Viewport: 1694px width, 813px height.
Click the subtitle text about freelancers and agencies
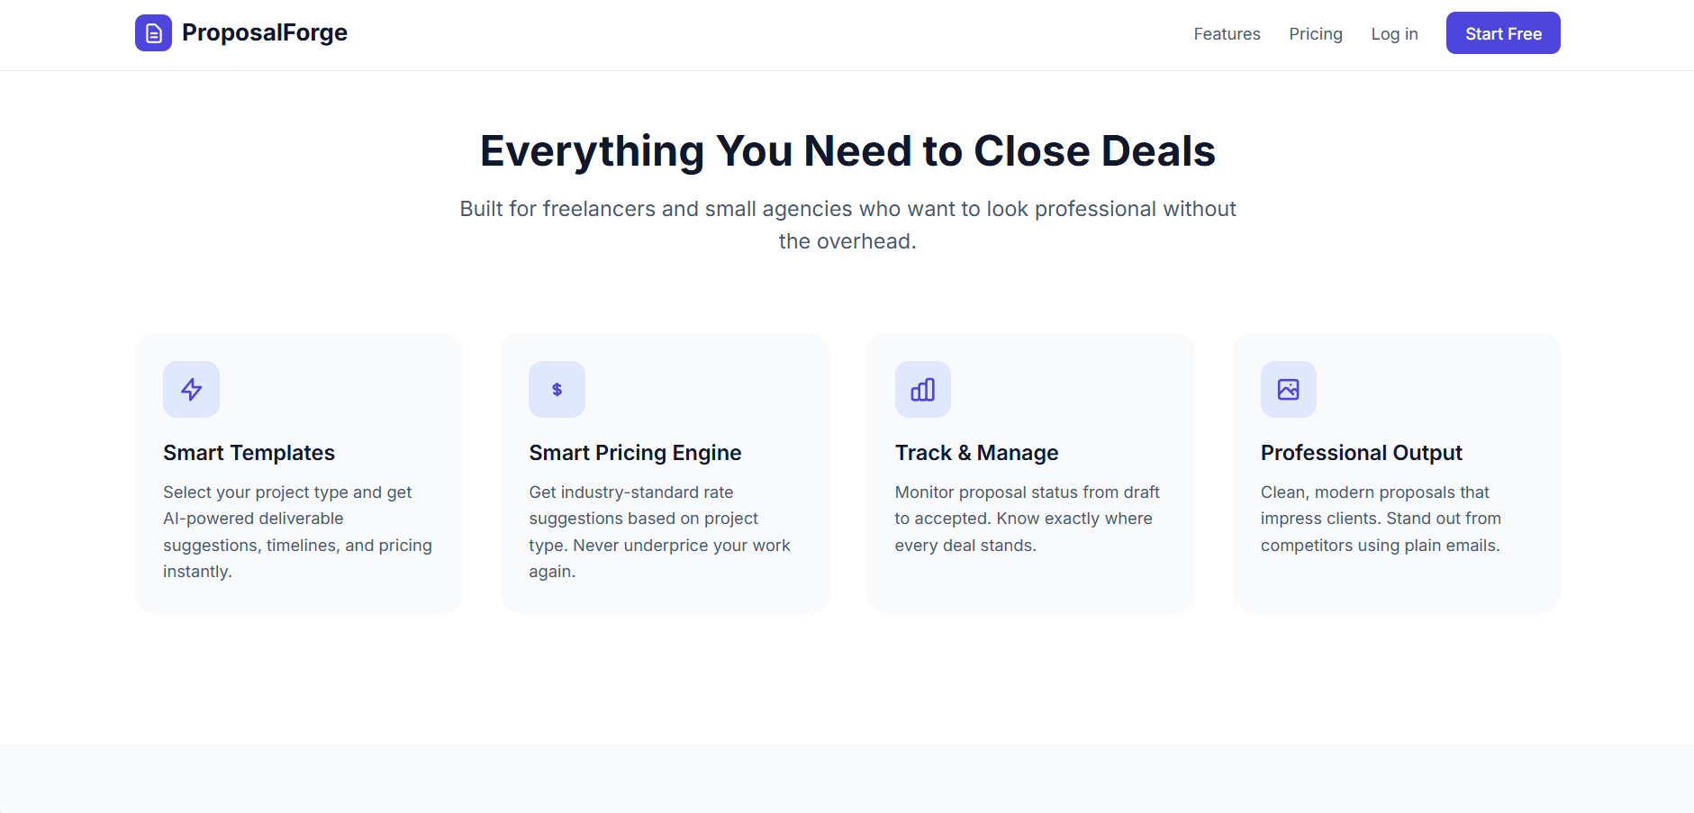(x=847, y=224)
